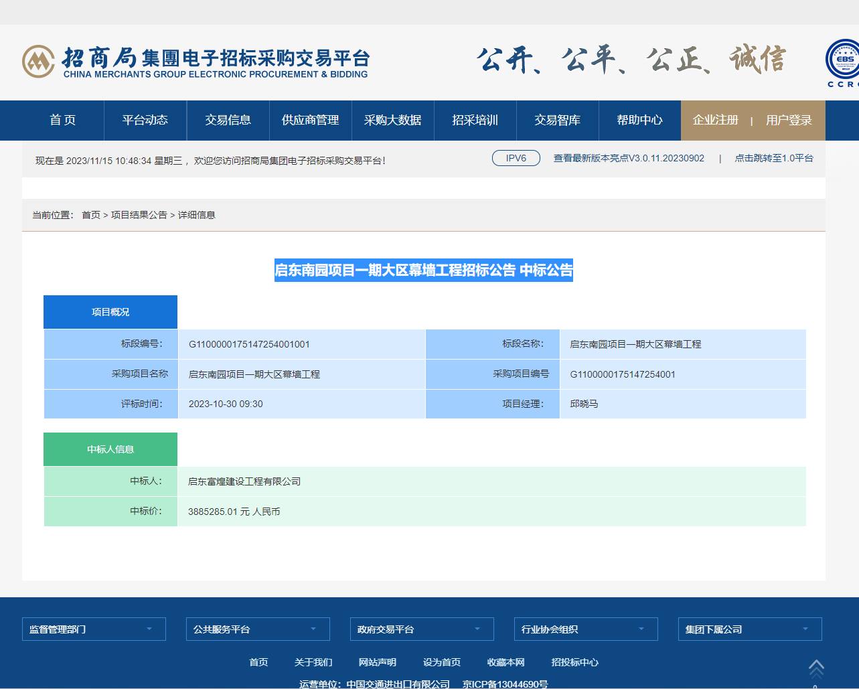
Task: Expand the 行业协会组织 dropdown
Action: click(x=586, y=629)
